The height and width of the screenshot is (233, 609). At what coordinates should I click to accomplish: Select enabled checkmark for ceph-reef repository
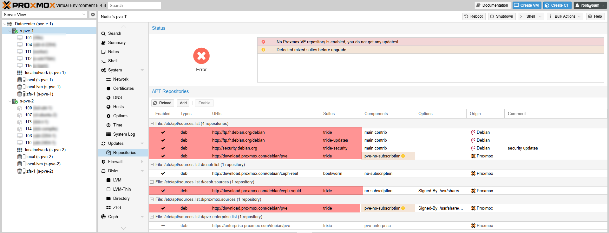coord(163,174)
